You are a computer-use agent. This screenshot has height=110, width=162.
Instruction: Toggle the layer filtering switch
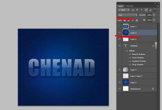pyautogui.click(x=155, y=10)
